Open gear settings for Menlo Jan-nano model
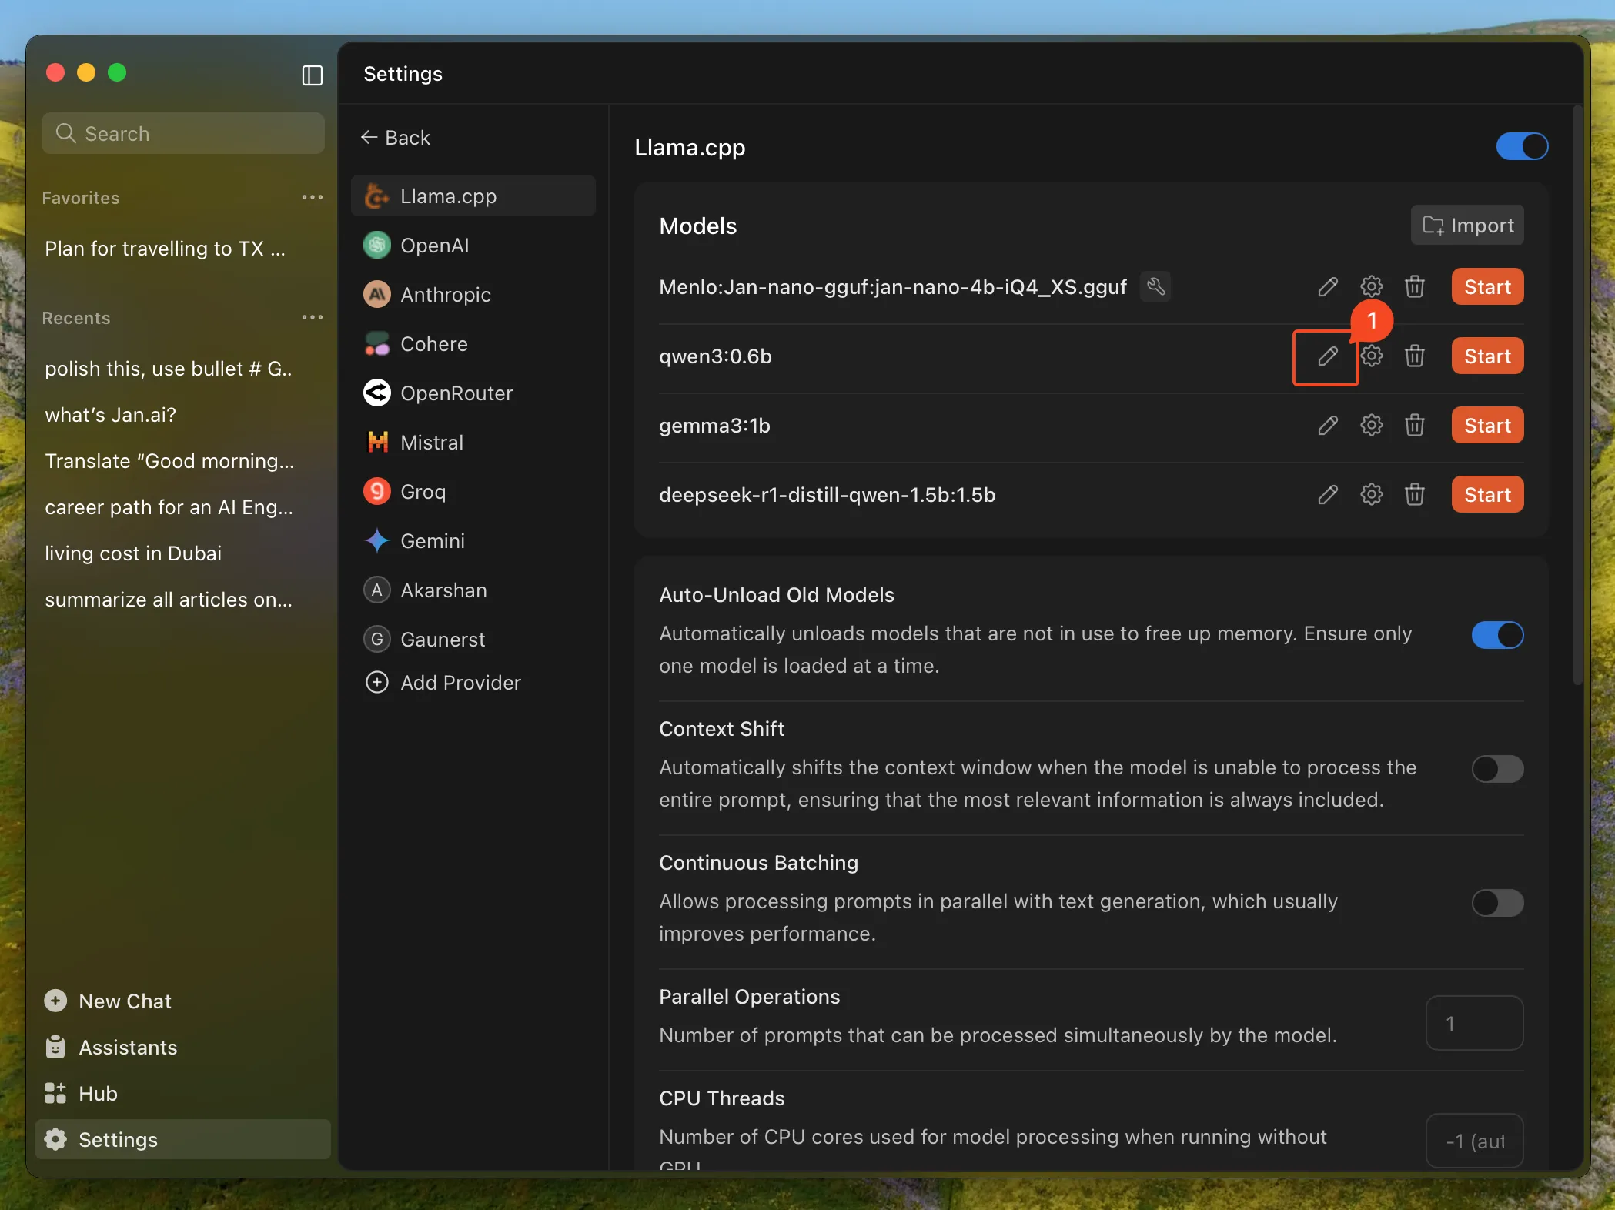The image size is (1615, 1210). (1371, 287)
